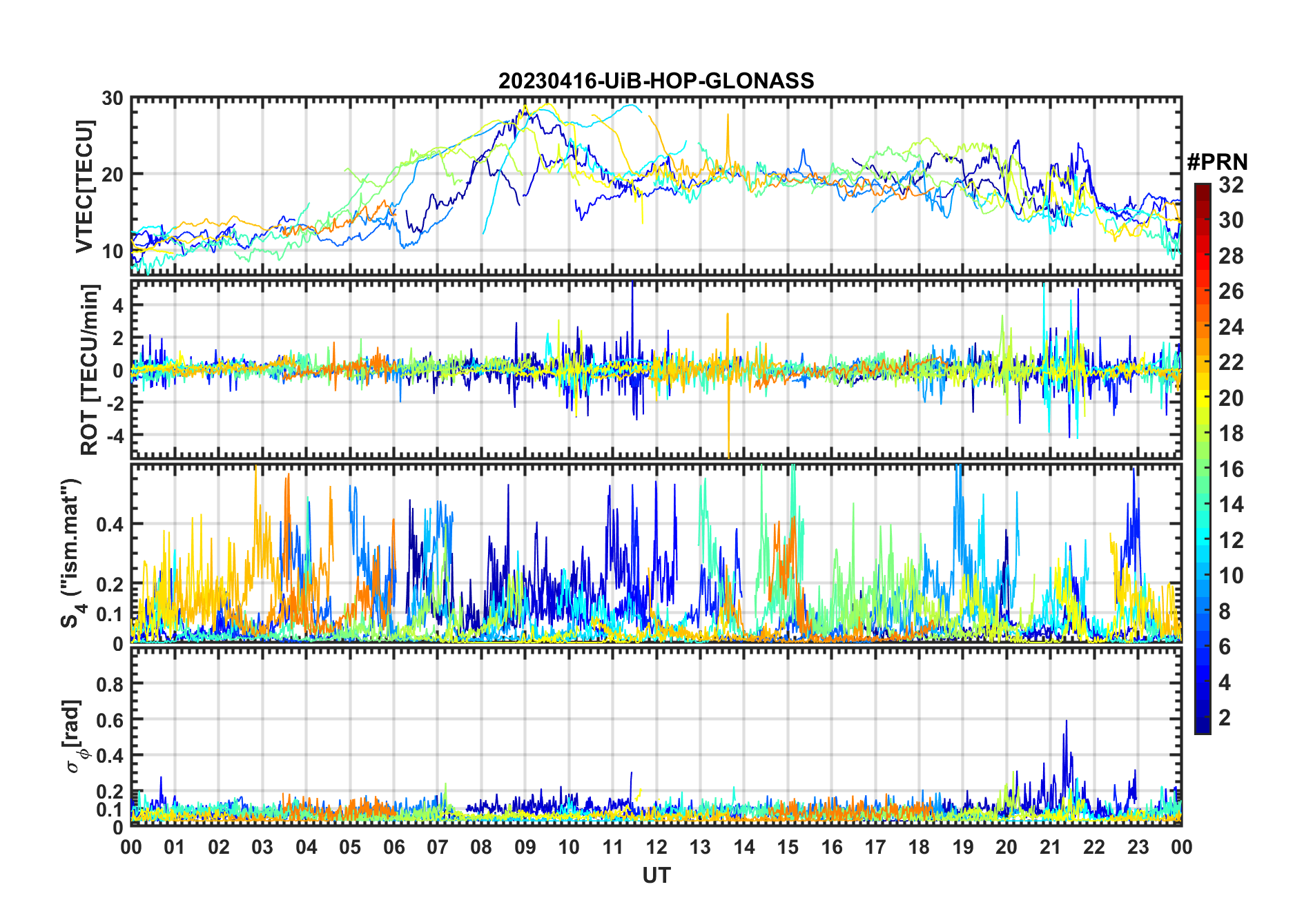
Task: Click the ROT axis tick label 2
Action: click(x=118, y=338)
